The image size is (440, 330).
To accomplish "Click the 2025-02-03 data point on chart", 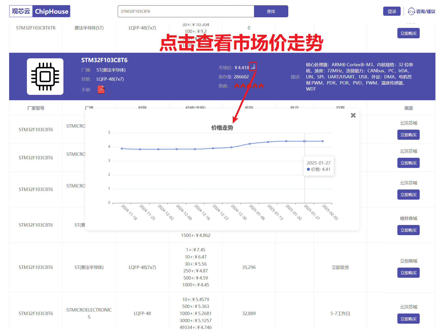I will click(323, 141).
